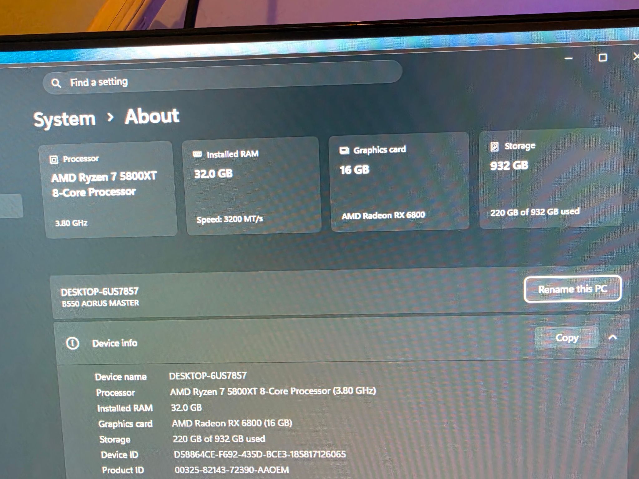Click the Storage drive icon

[494, 146]
